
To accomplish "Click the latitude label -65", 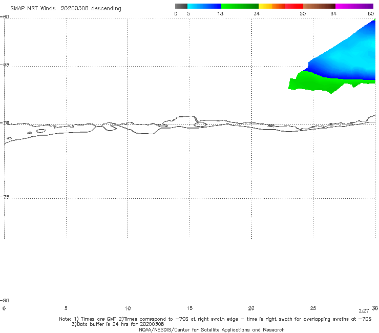I will point(5,65).
